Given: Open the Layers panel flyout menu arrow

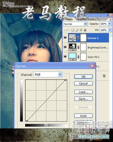Looking at the screenshot, I should point(110,20).
